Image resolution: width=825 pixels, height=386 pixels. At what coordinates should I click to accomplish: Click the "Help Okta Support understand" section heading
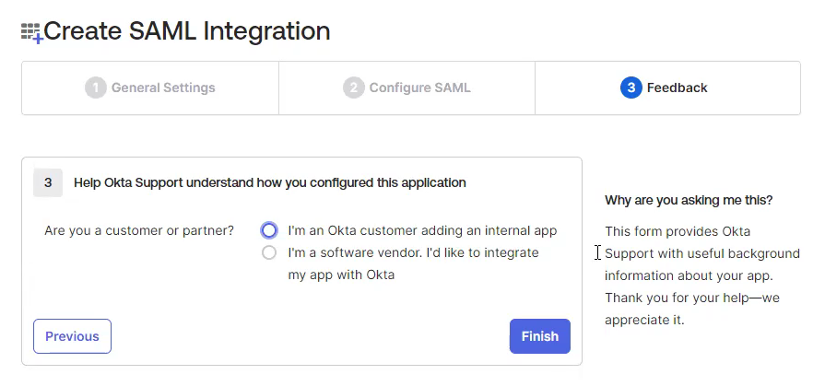tap(270, 182)
